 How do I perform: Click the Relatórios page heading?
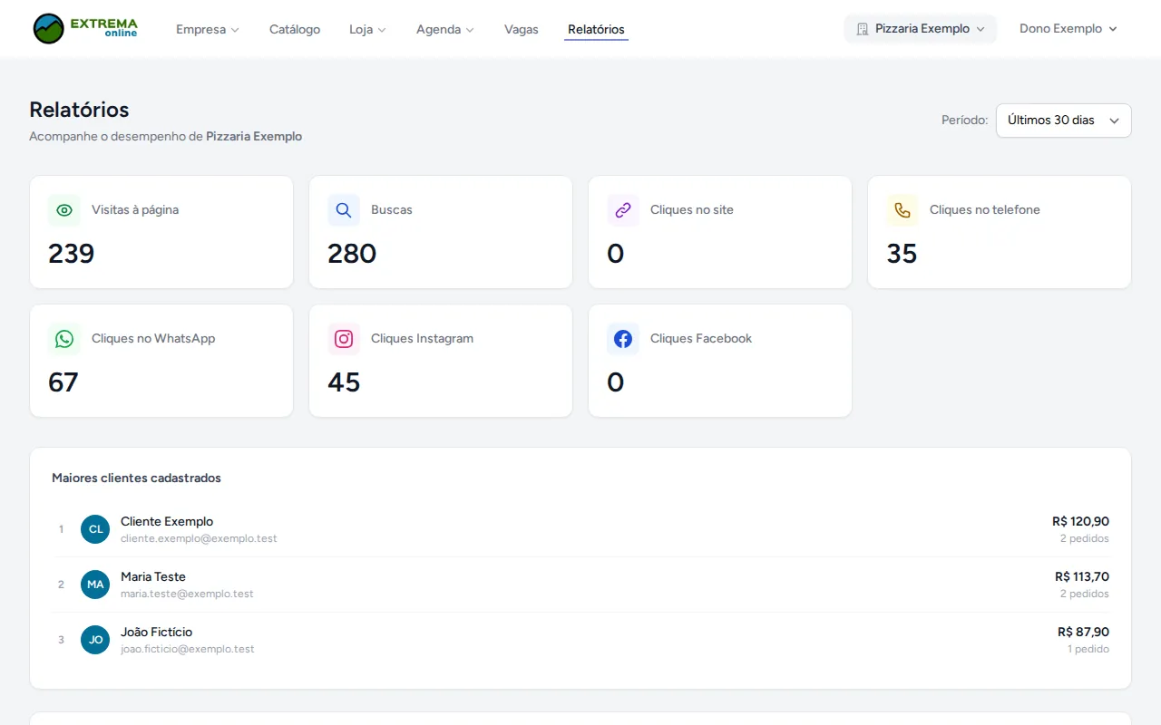click(79, 110)
